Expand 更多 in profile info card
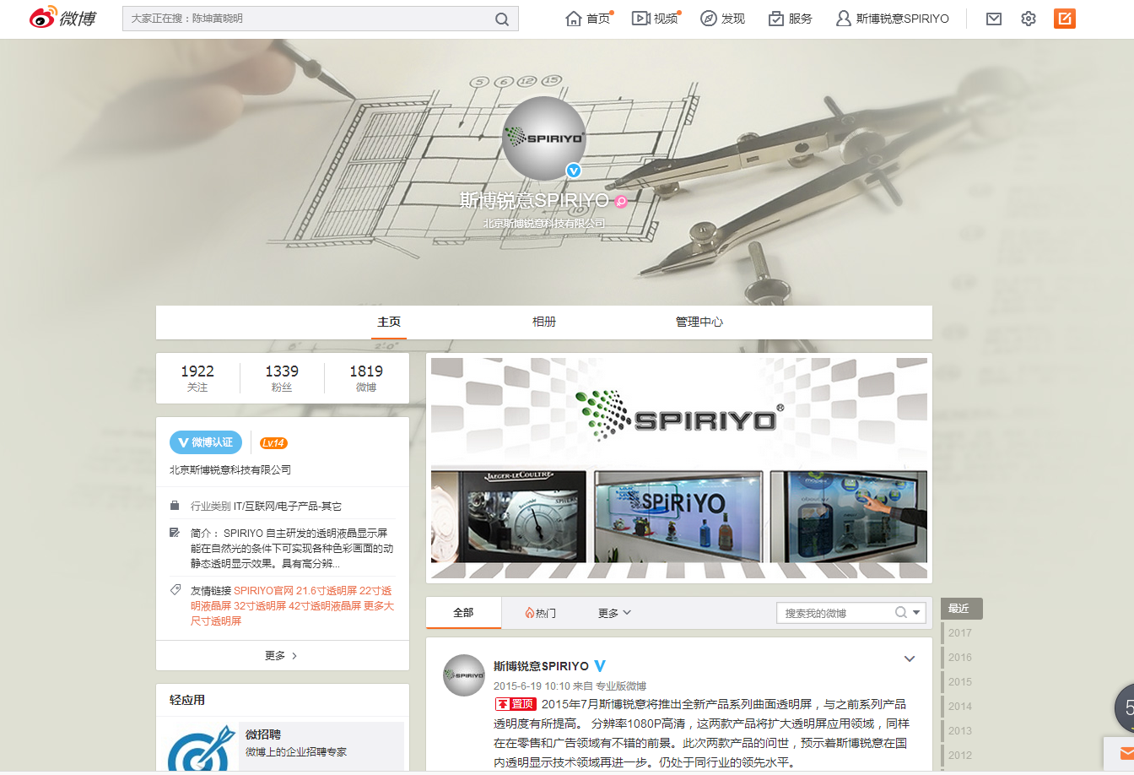The height and width of the screenshot is (775, 1134). click(x=282, y=655)
